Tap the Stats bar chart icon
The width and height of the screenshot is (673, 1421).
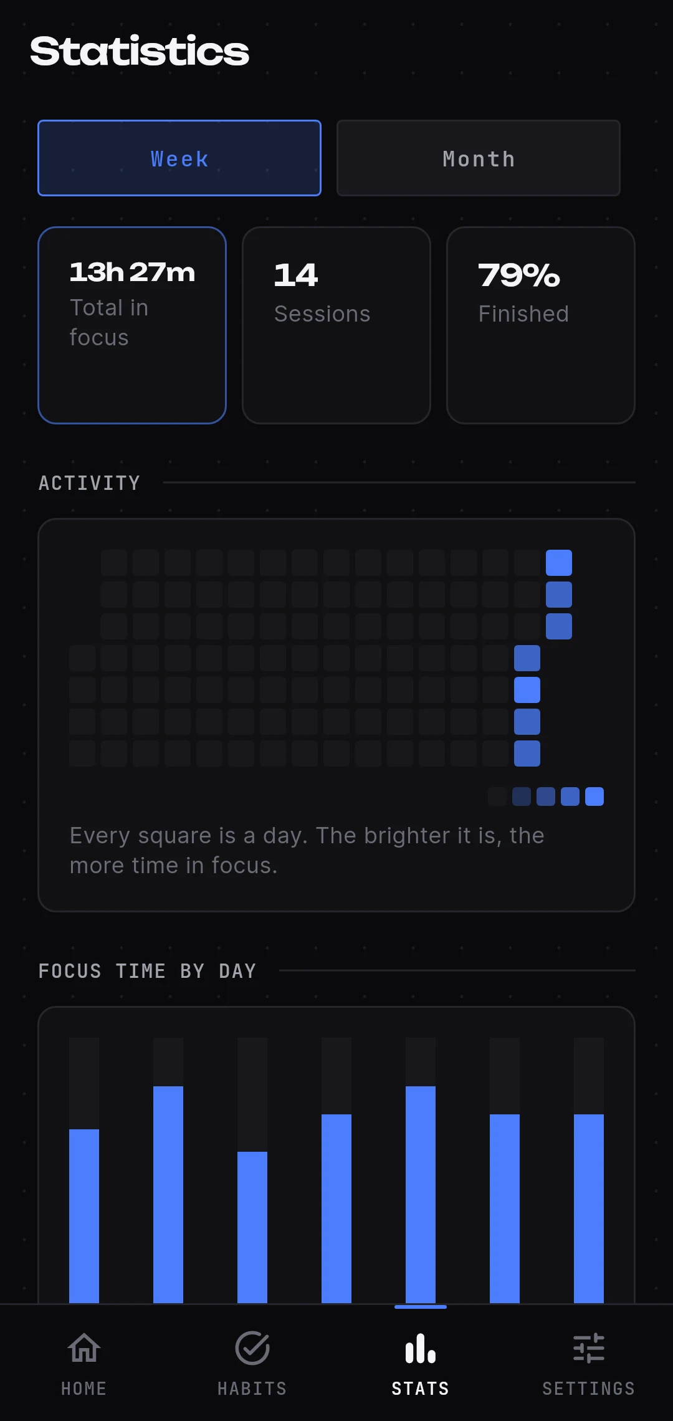[x=421, y=1348]
